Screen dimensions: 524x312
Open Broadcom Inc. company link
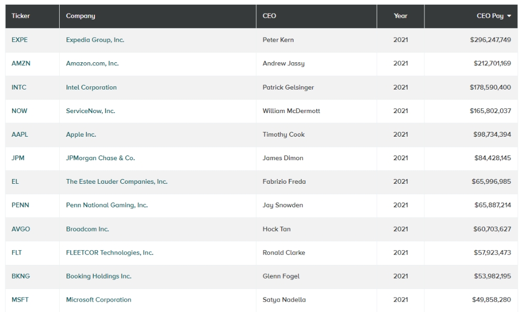coord(88,229)
